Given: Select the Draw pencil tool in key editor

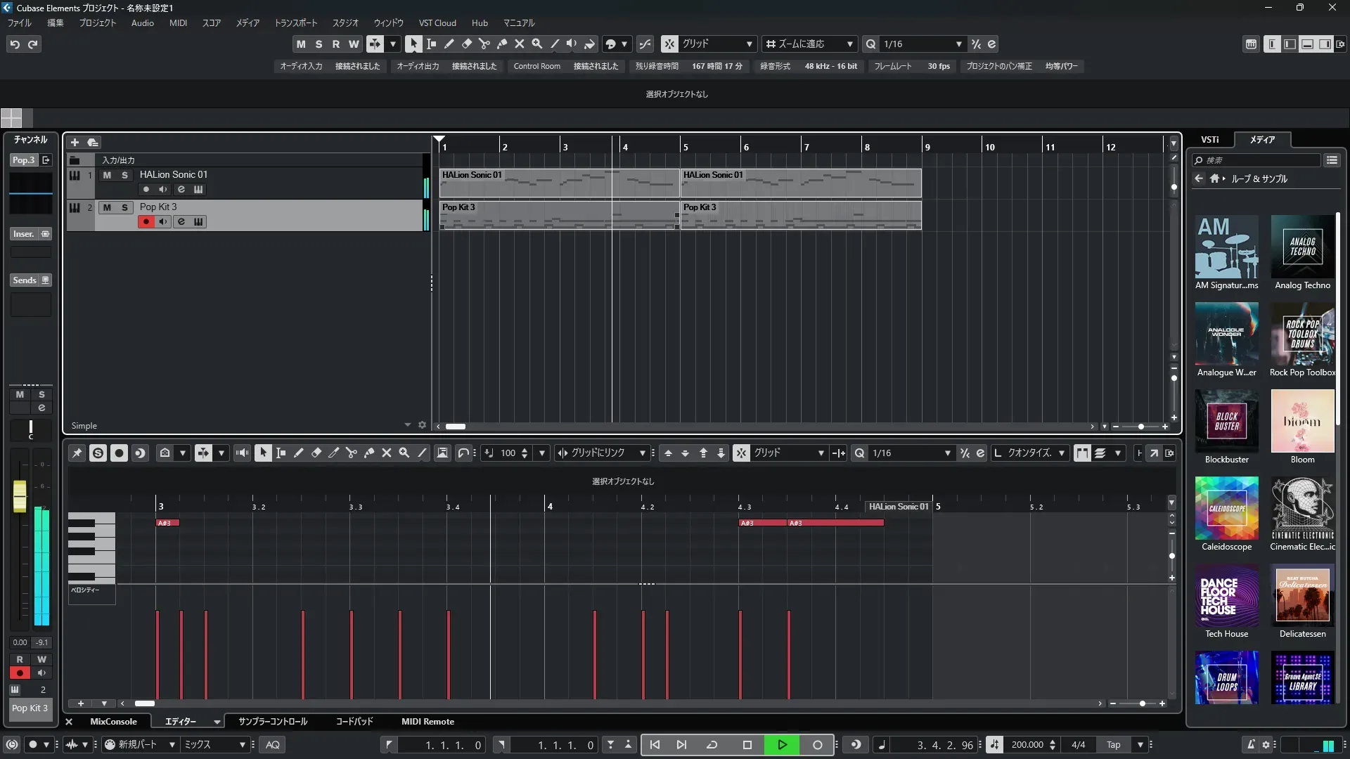Looking at the screenshot, I should [298, 453].
